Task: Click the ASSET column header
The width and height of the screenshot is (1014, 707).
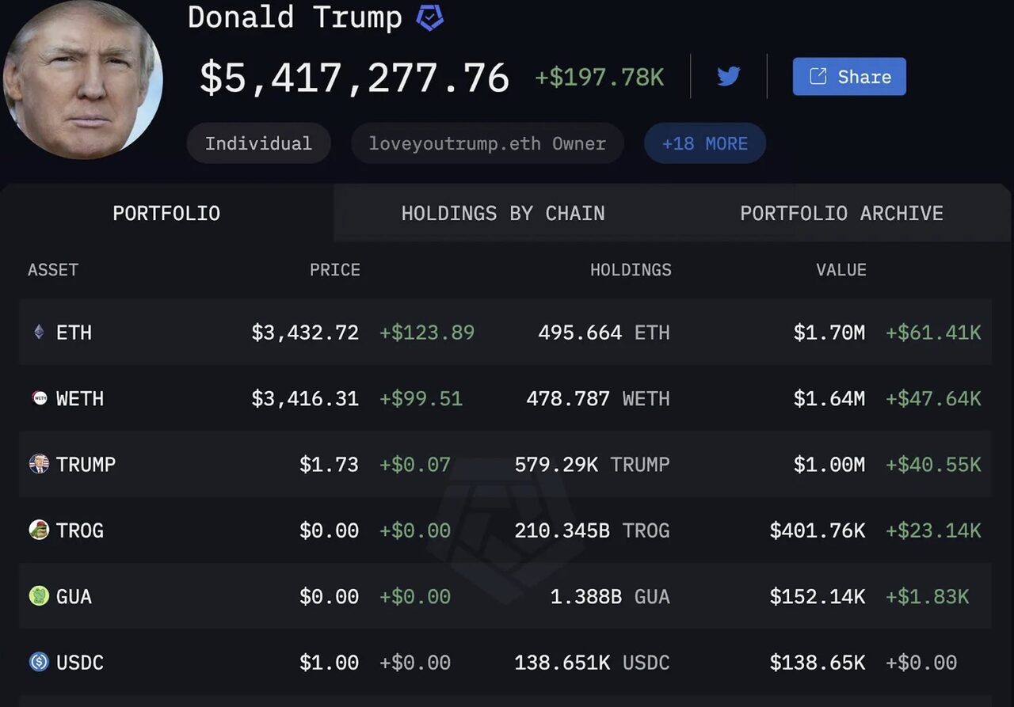Action: pyautogui.click(x=53, y=270)
